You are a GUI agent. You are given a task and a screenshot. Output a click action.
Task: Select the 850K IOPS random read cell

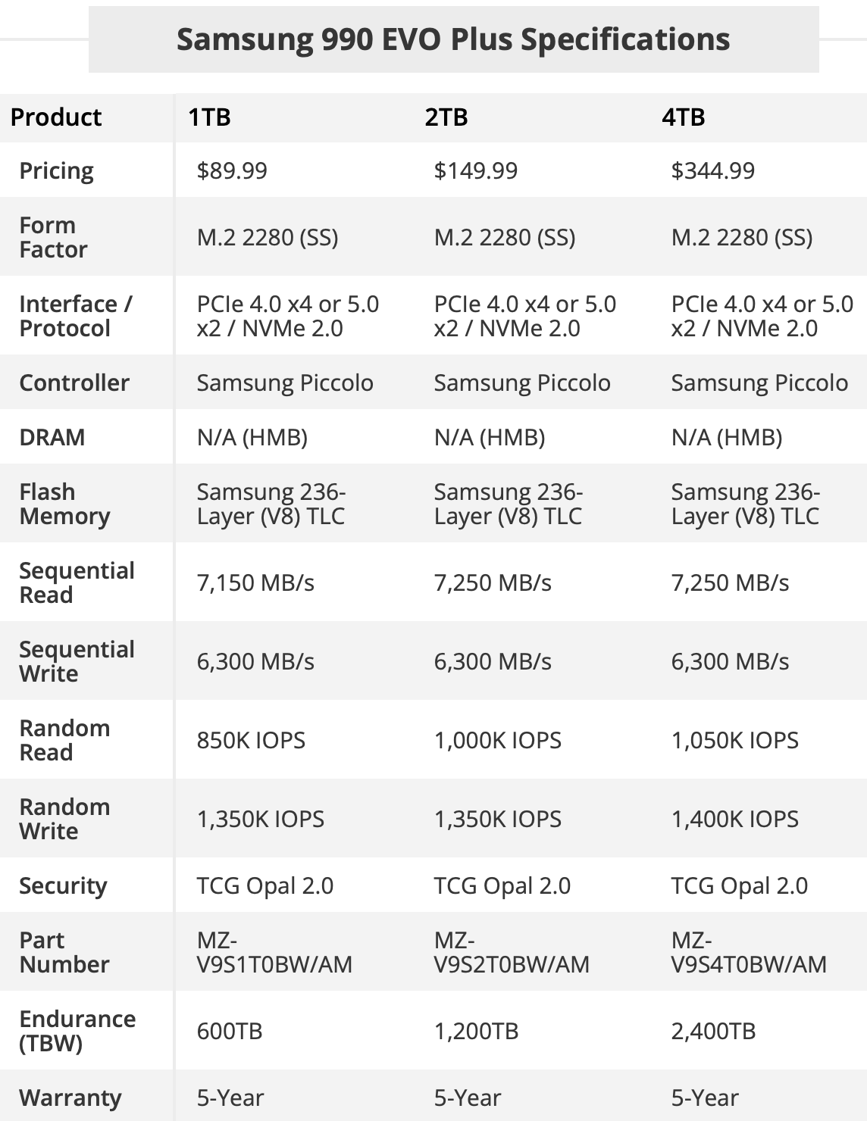(x=251, y=740)
